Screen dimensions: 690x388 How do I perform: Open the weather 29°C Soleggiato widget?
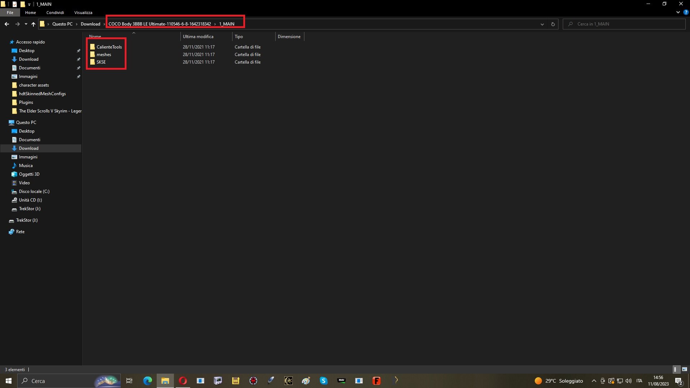558,381
